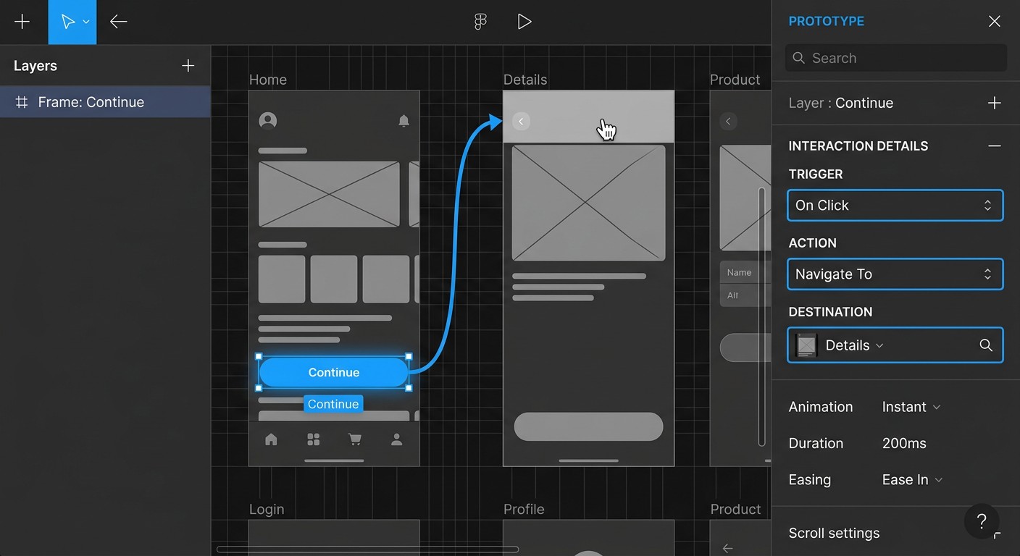
Task: Change the Animation Instant setting
Action: [x=911, y=407]
